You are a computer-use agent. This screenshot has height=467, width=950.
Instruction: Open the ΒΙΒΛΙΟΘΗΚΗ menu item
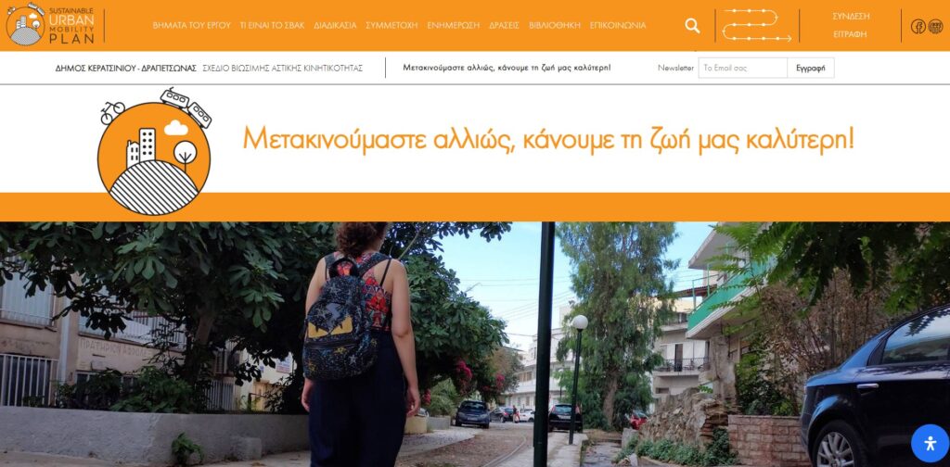pos(555,25)
